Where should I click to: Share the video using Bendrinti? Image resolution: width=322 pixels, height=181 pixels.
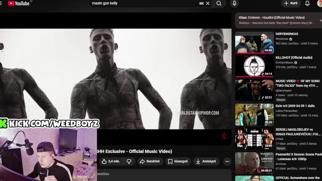pos(150,161)
